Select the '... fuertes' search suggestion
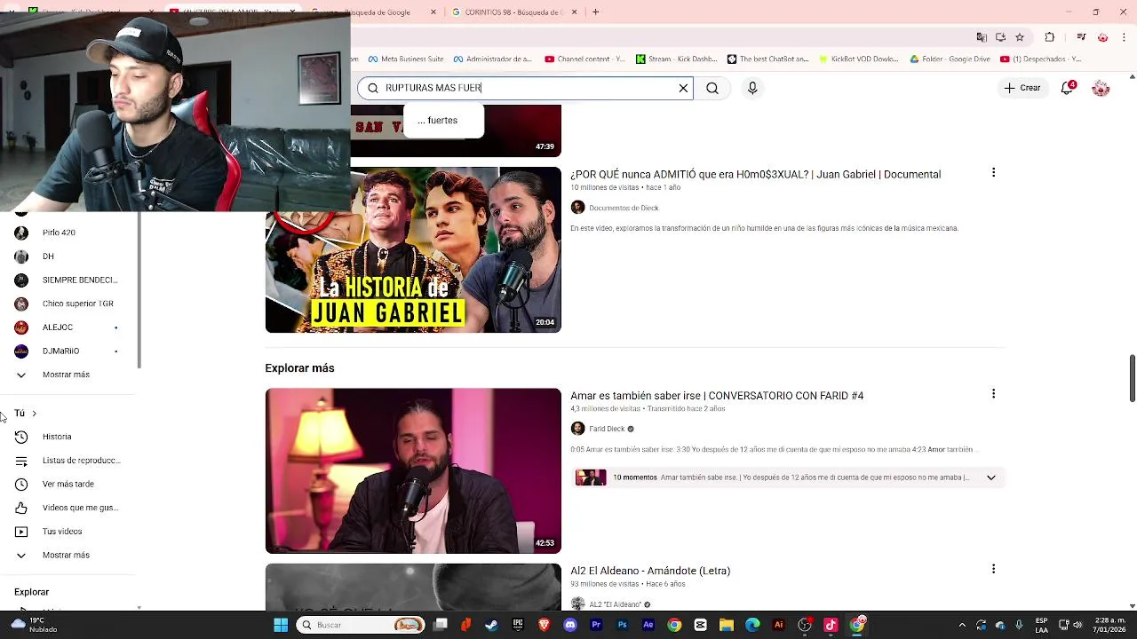The image size is (1137, 639). click(443, 121)
